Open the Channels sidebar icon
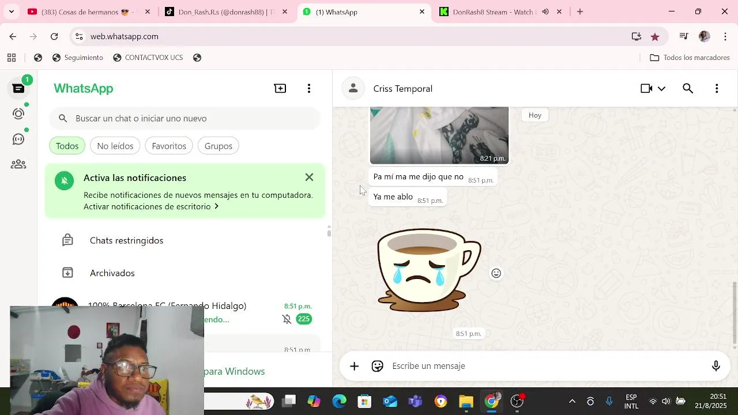This screenshot has height=415, width=738. [x=18, y=139]
